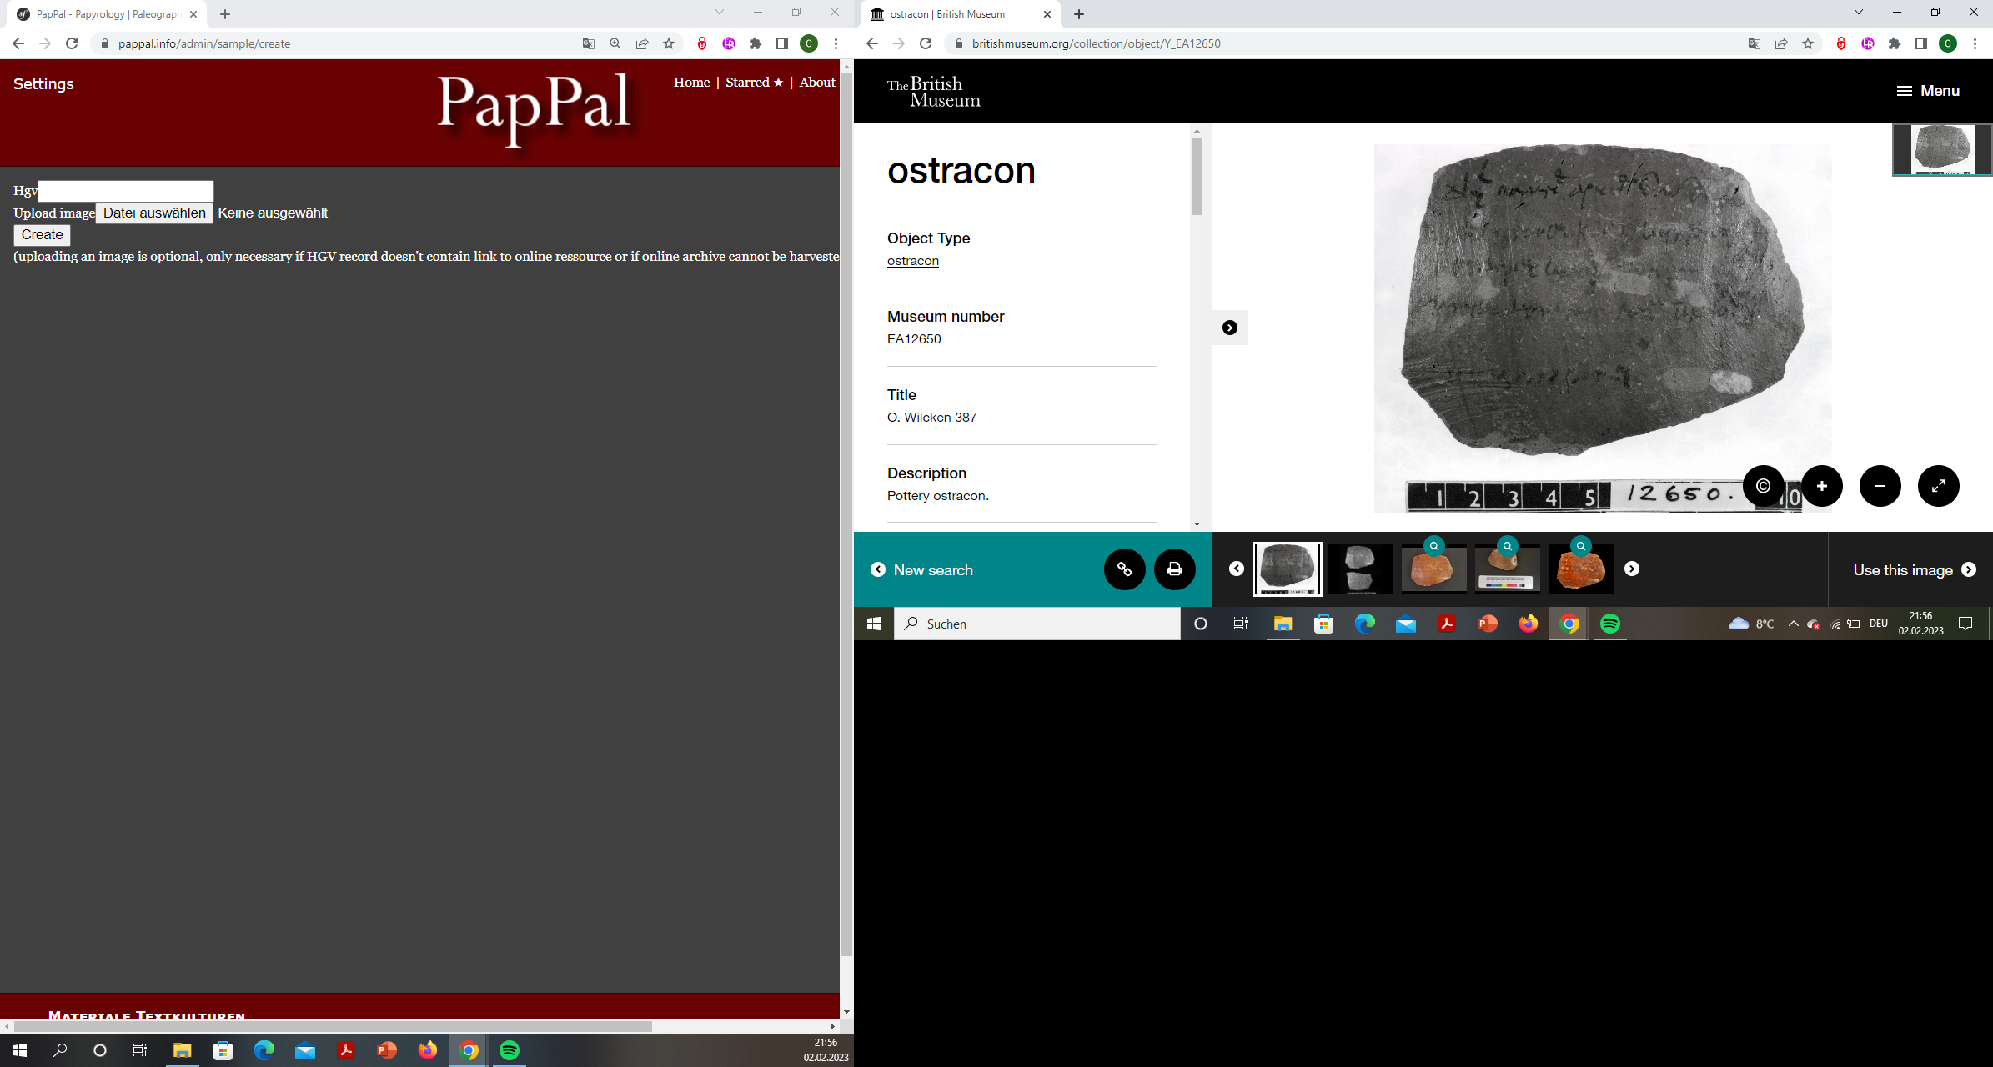Reload the PapPal browser page
The image size is (1993, 1067).
tap(72, 43)
